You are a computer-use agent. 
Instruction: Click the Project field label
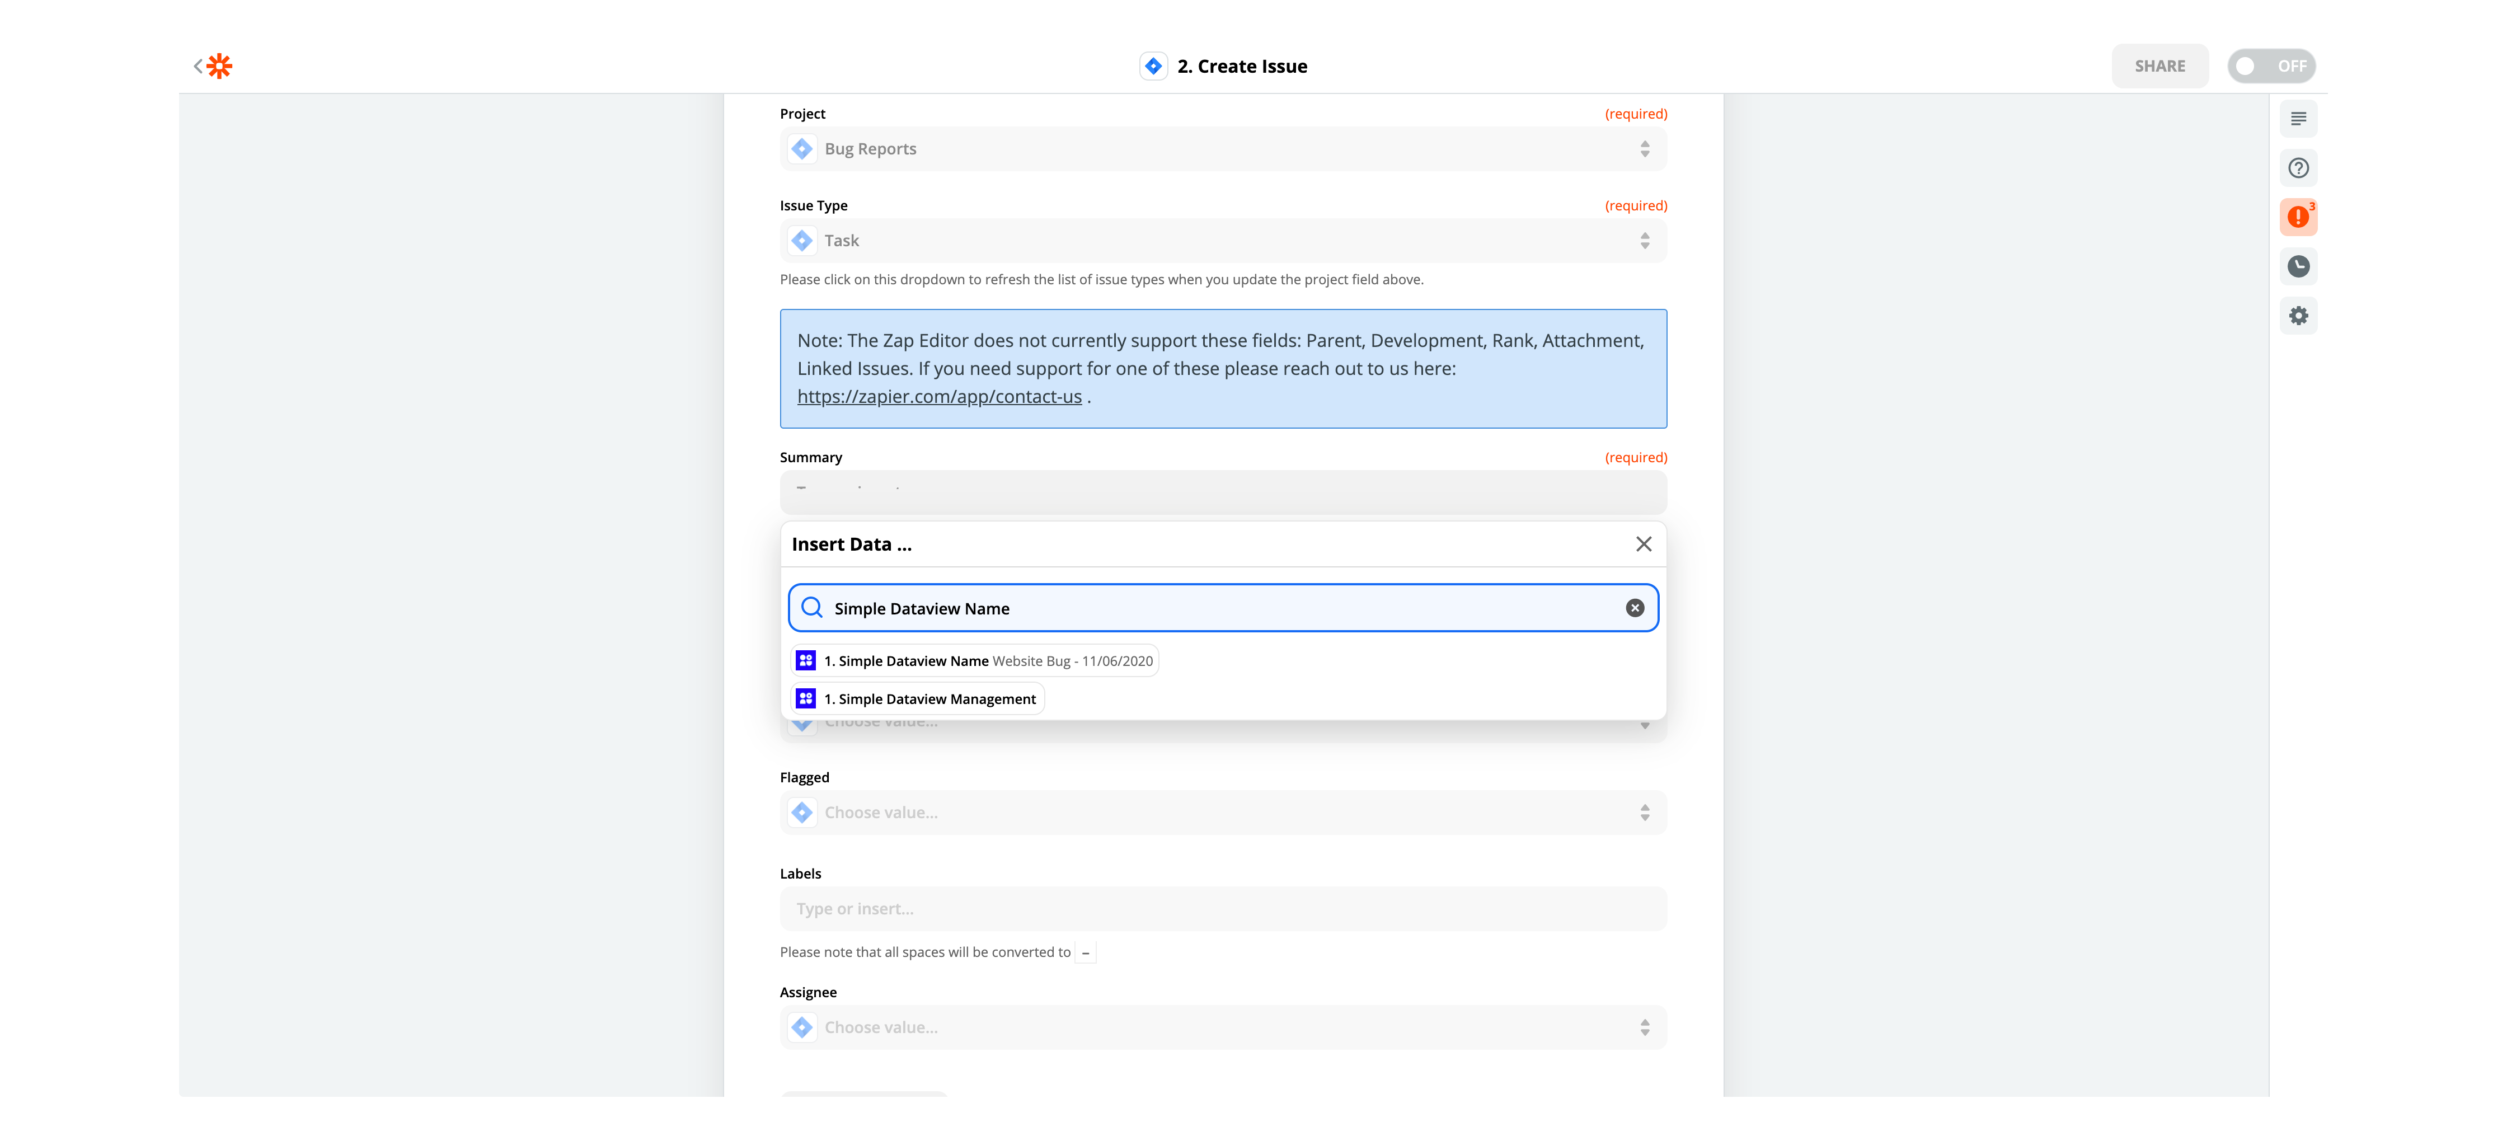tap(802, 114)
